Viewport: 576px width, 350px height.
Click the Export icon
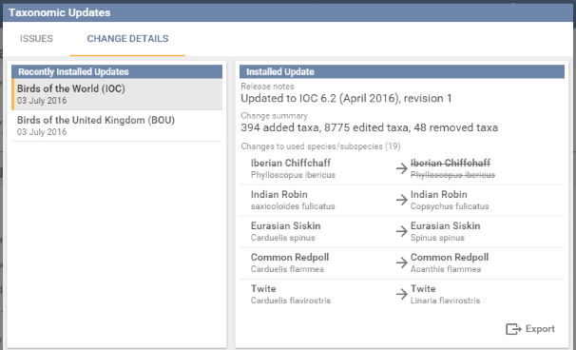(x=513, y=329)
